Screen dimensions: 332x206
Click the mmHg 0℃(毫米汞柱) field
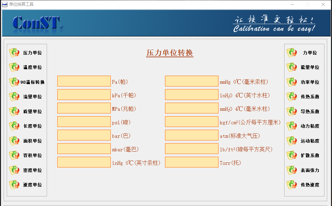(x=192, y=81)
